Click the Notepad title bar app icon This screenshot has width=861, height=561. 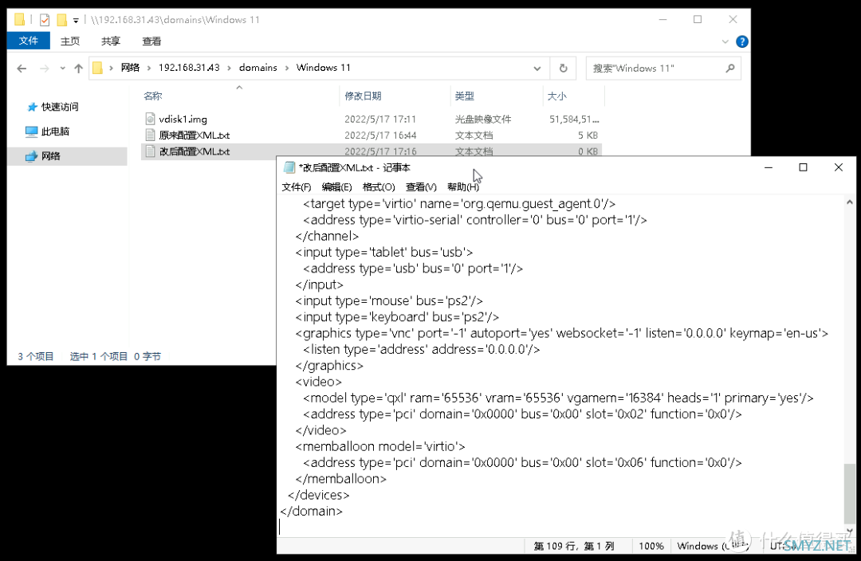coord(289,168)
